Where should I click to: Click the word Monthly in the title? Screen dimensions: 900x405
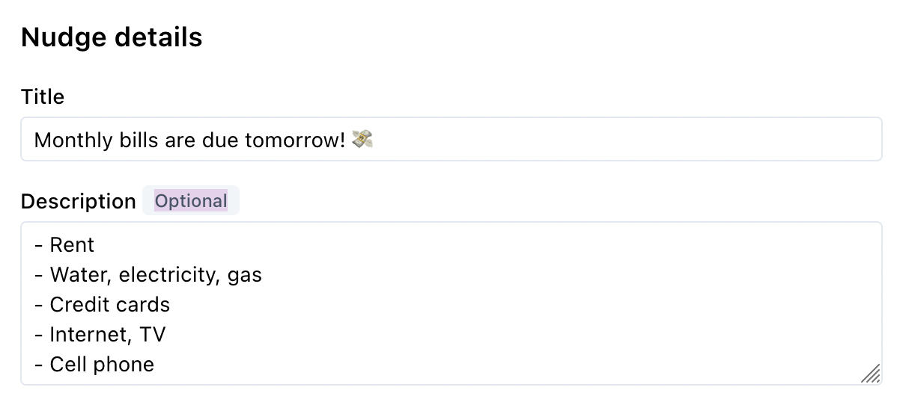[67, 140]
